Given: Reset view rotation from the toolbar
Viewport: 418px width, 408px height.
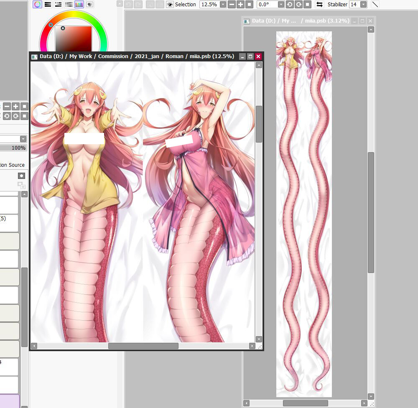Looking at the screenshot, I should [307, 5].
